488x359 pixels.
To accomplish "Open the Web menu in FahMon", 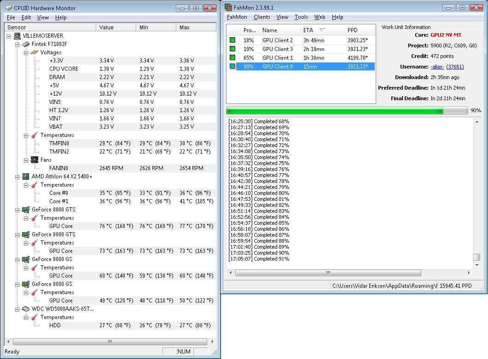I will pyautogui.click(x=320, y=17).
